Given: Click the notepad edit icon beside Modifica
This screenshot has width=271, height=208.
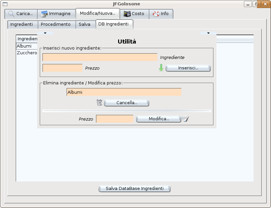Looking at the screenshot, I should pos(185,119).
